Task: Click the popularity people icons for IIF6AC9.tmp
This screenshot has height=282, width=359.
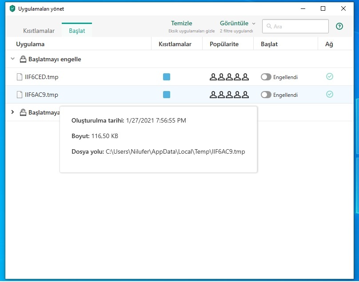Action: coord(229,95)
